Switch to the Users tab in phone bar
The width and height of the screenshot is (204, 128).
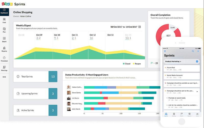tap(197, 114)
